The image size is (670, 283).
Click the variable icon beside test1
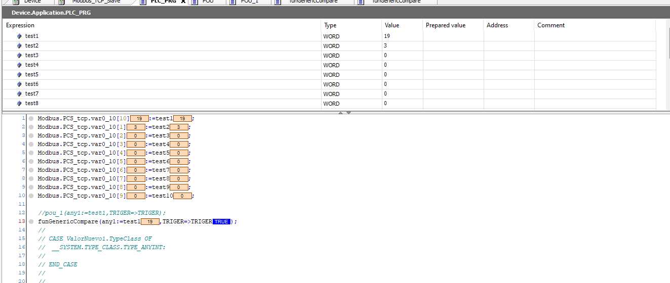click(19, 36)
